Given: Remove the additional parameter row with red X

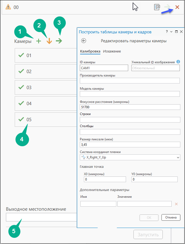Looking at the screenshot, I should pos(176,204).
